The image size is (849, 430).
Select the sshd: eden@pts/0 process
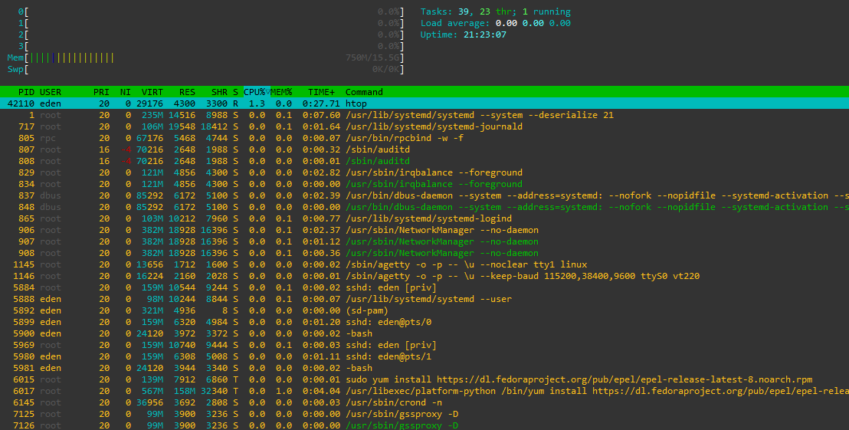tap(424, 322)
